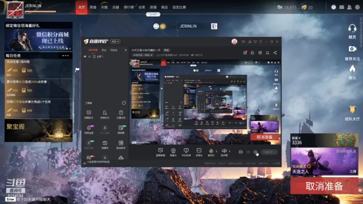The width and height of the screenshot is (363, 204).
Task: Open the 商店 shop tab
Action: pos(164,7)
